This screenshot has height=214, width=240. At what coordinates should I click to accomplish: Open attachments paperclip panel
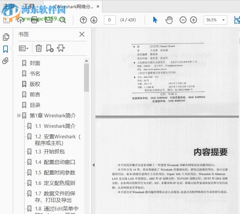coord(6,61)
